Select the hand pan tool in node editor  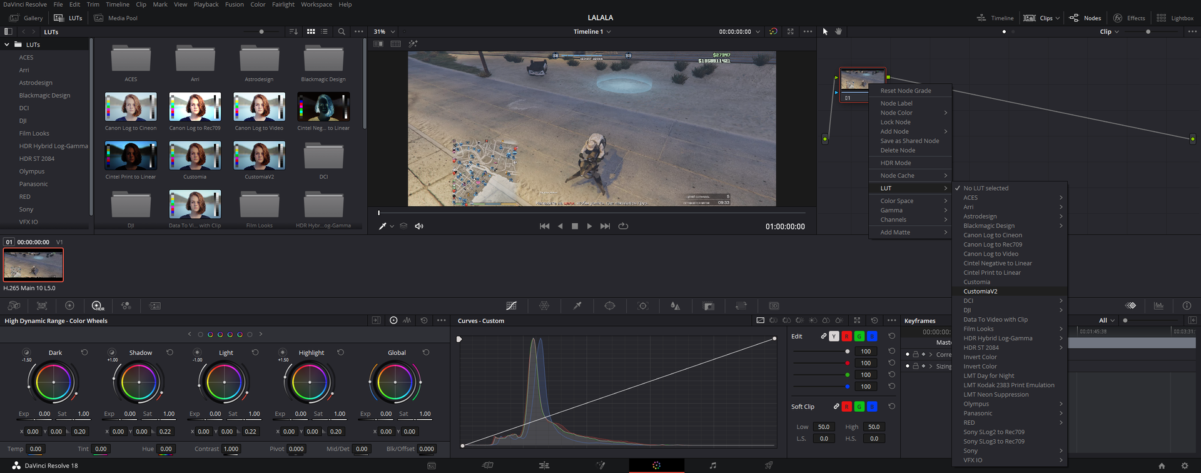[x=839, y=31]
